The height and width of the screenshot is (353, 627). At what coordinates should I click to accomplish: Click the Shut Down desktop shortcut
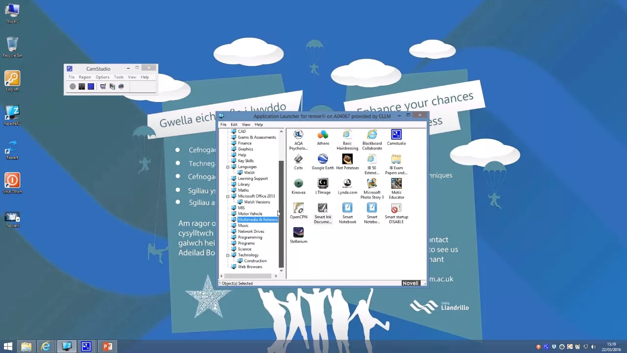(12, 183)
